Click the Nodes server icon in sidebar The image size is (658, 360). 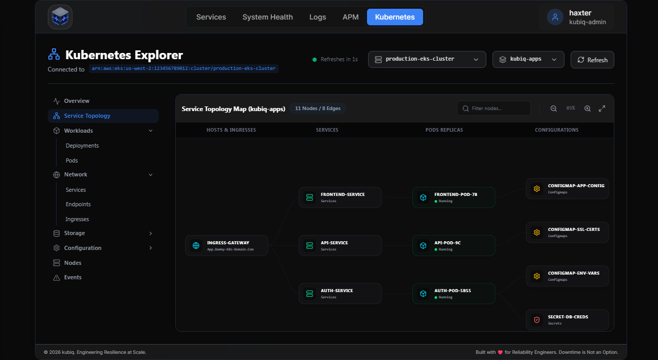pos(57,263)
